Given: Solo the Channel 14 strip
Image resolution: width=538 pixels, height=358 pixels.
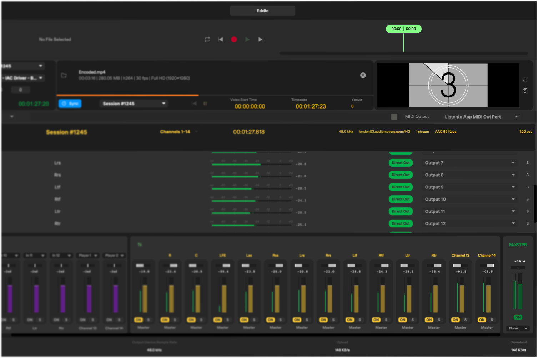Looking at the screenshot, I should pos(492,320).
